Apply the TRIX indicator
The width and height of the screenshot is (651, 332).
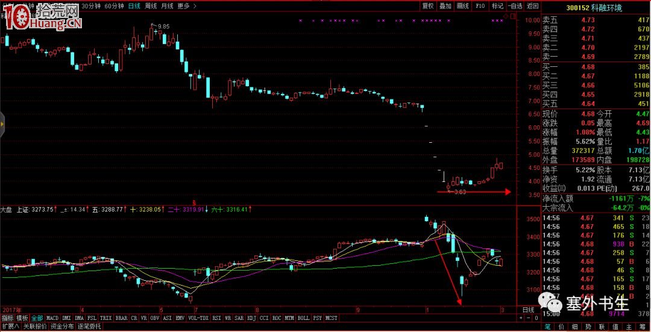(106, 318)
